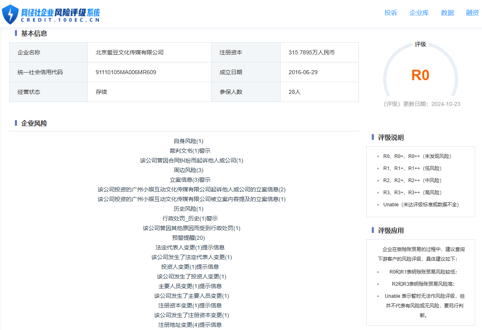Open 裁判文书(1)警示 entry
This screenshot has width=482, height=330.
(190, 151)
